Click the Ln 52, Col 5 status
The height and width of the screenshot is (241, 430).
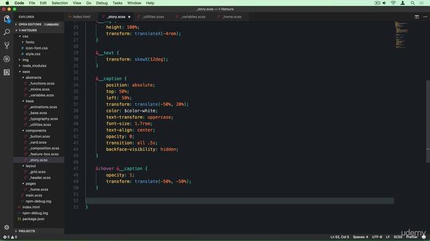340,237
